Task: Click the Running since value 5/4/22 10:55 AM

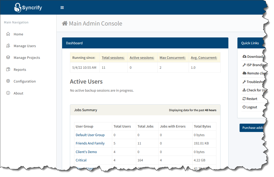Action: pos(84,67)
